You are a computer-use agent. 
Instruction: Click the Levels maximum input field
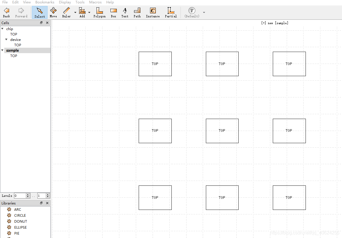coord(42,196)
